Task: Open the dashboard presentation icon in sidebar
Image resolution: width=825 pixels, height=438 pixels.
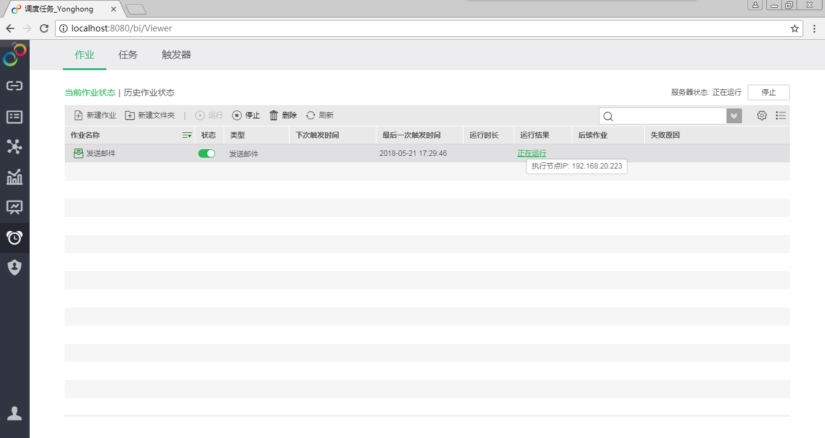Action: pos(15,207)
